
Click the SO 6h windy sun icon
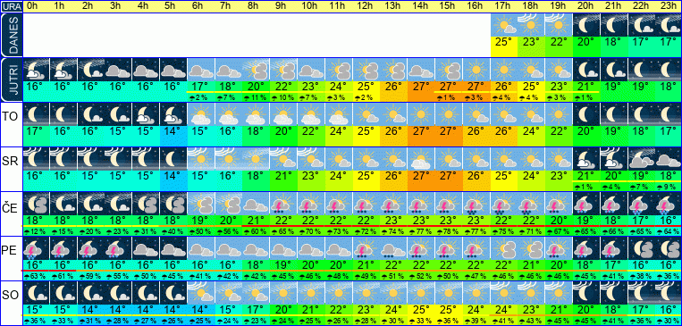point(200,293)
